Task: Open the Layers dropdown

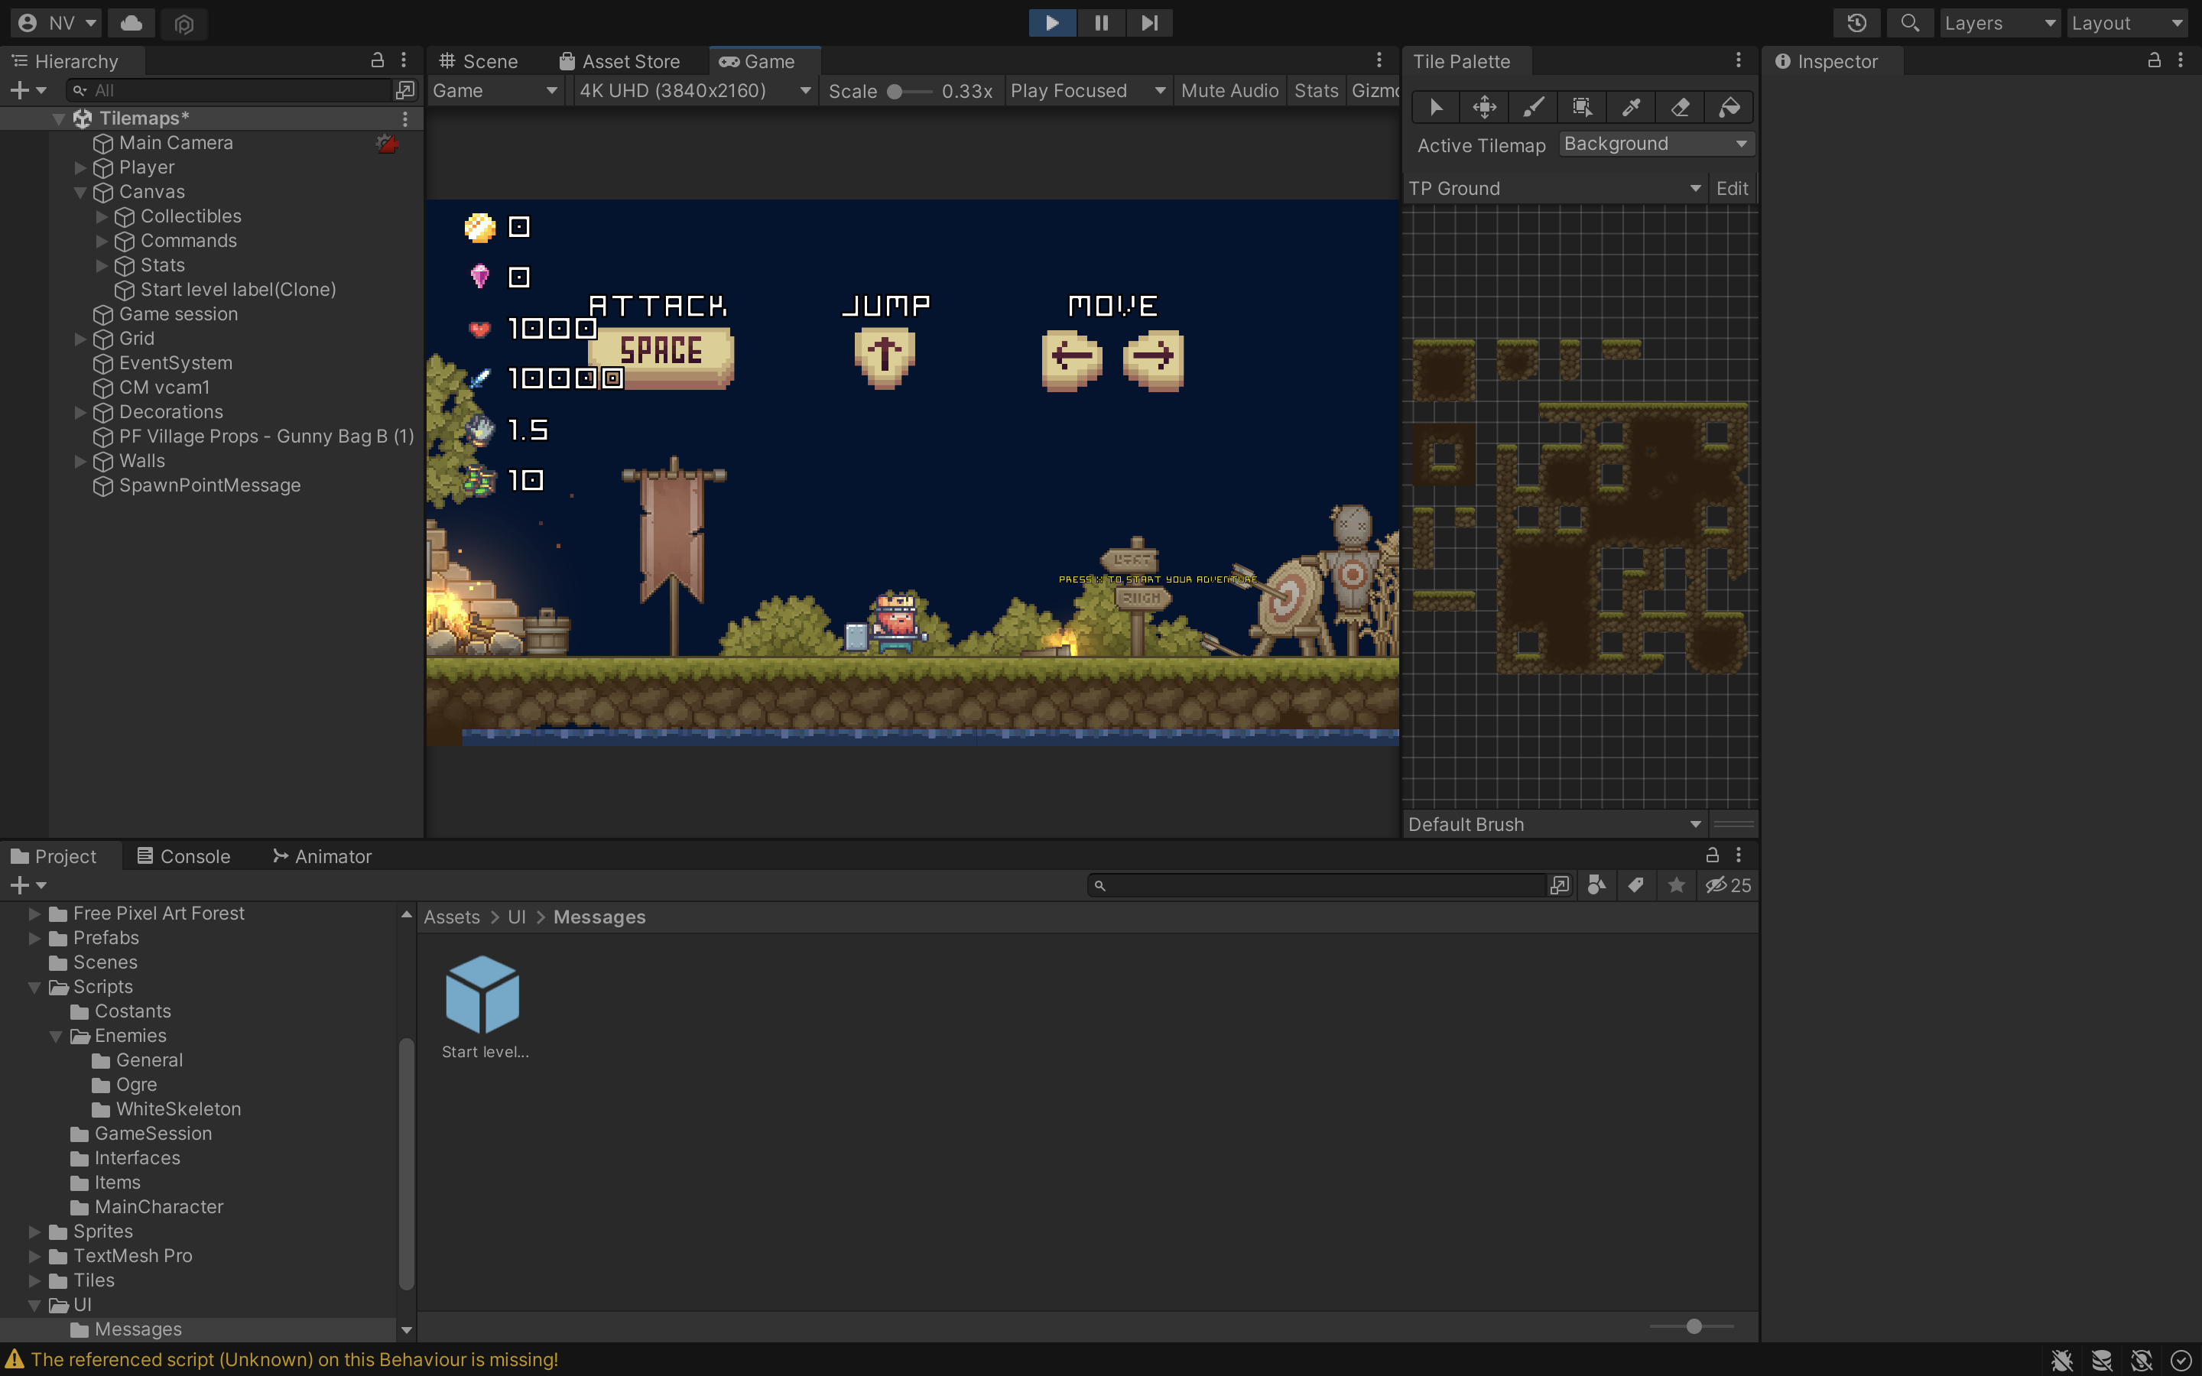Action: point(2000,23)
